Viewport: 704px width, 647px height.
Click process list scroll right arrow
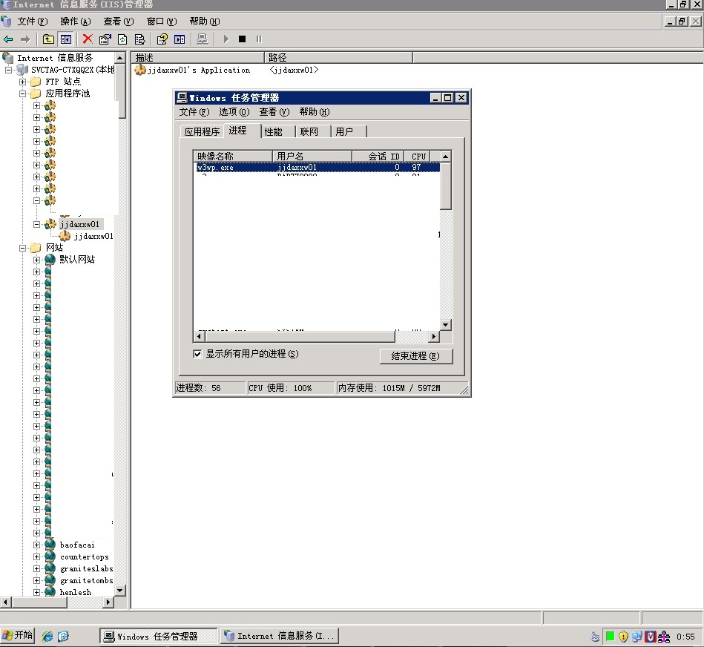coord(434,336)
